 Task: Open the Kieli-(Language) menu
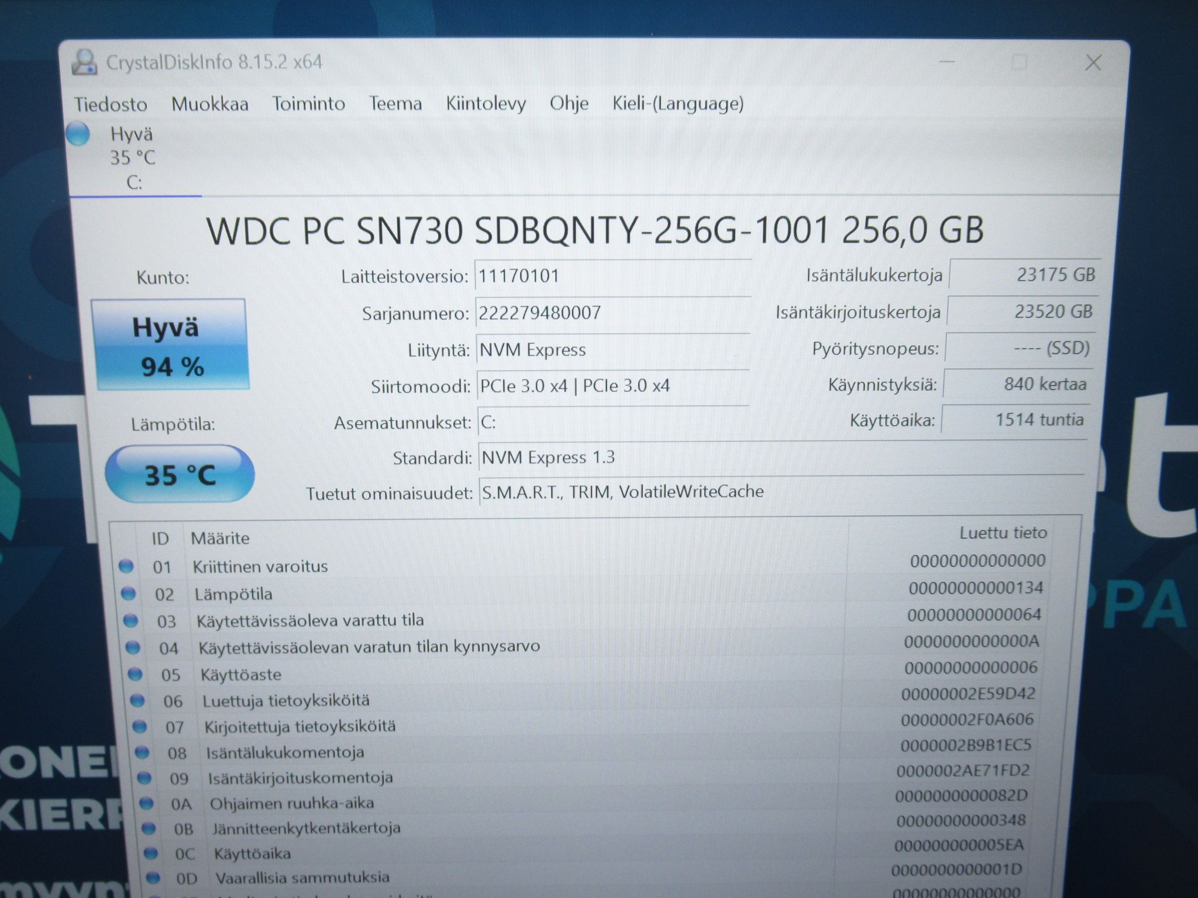(679, 103)
